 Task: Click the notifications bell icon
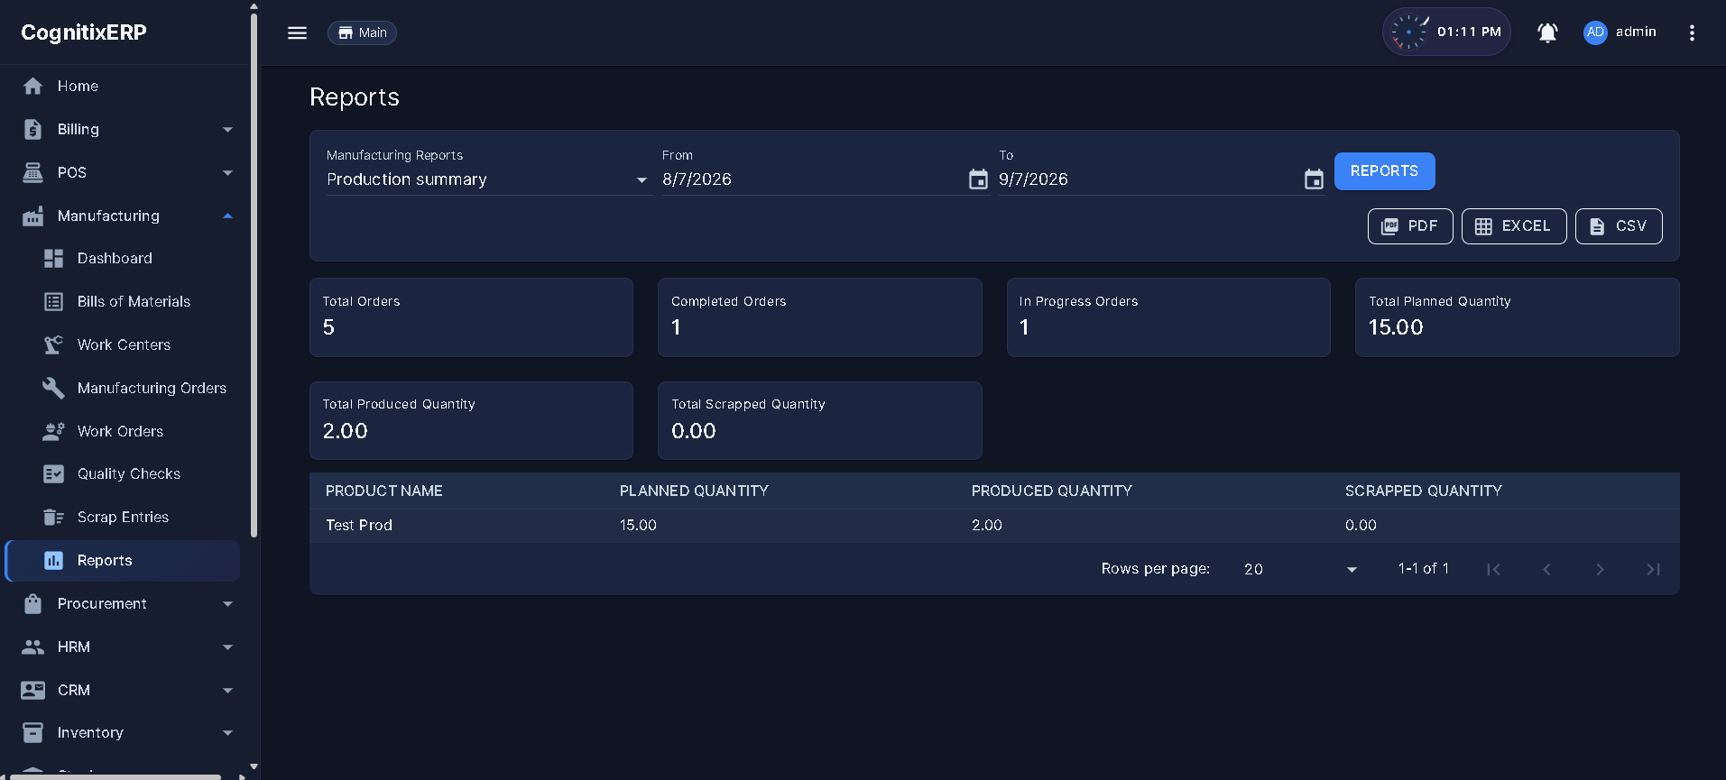tap(1547, 32)
